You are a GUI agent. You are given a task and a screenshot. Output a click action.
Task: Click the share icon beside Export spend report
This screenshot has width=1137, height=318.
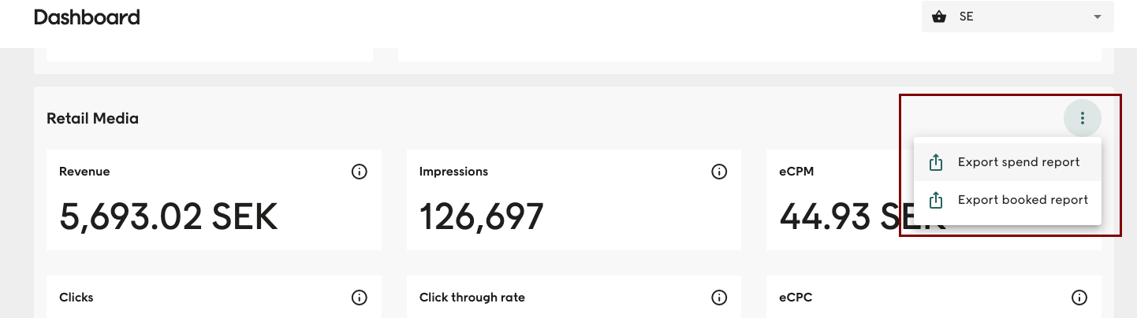(x=936, y=162)
